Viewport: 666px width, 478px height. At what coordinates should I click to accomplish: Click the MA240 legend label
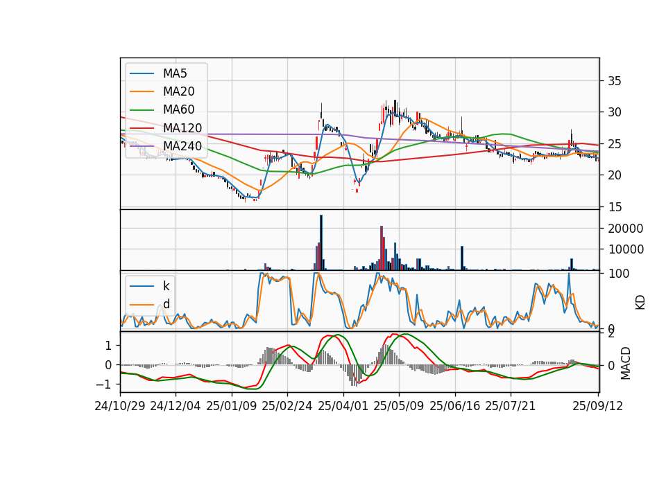point(182,146)
